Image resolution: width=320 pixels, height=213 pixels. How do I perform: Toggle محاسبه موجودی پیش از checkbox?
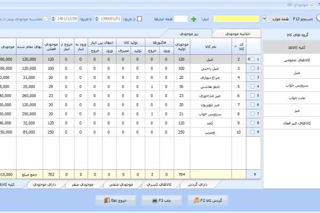[x=45, y=19]
